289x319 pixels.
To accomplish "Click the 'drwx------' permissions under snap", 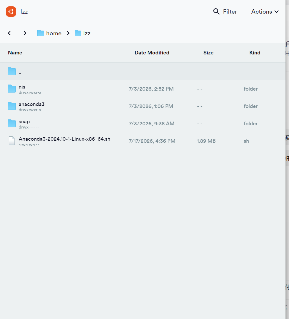I will [29, 127].
